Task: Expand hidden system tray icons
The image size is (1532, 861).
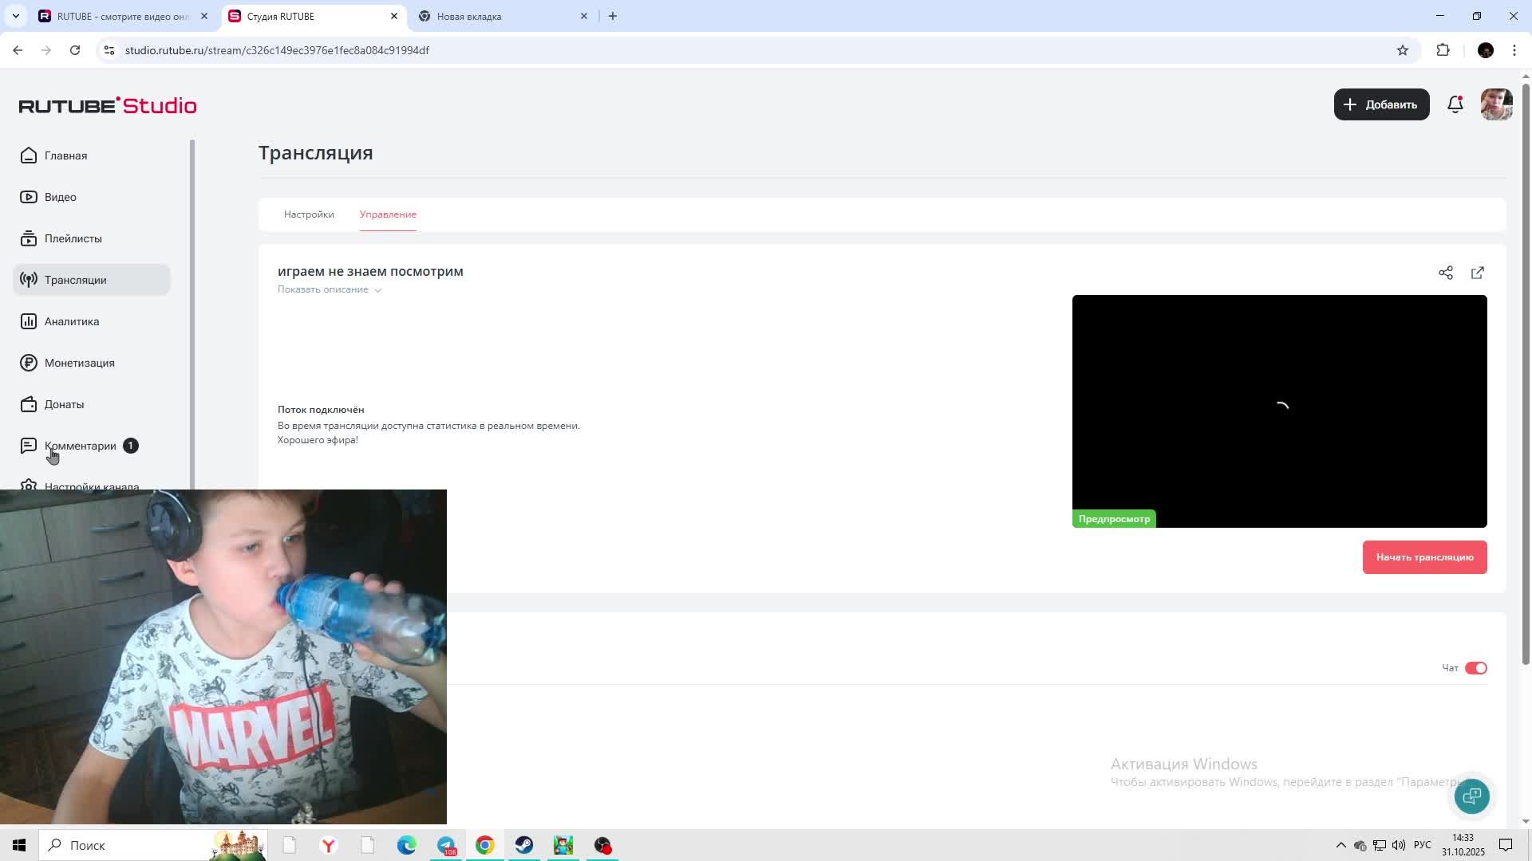Action: pyautogui.click(x=1341, y=845)
